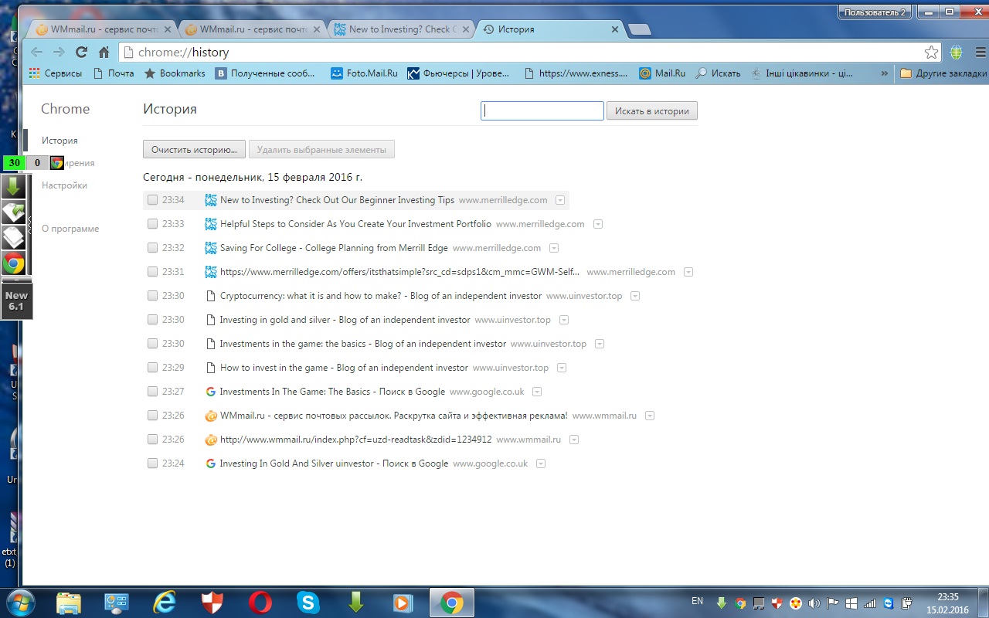
Task: Open the Mail.Ru bookmark
Action: click(x=662, y=73)
